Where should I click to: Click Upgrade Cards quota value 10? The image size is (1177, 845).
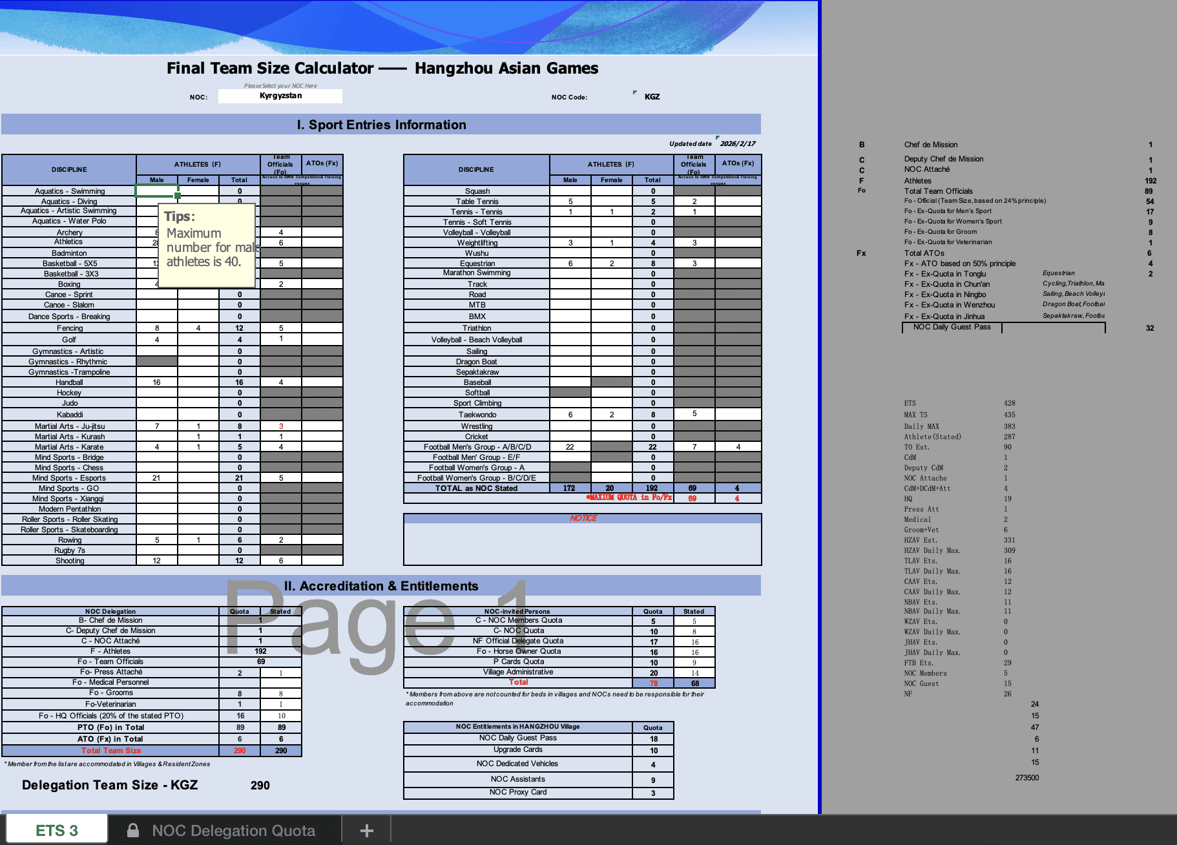[654, 751]
